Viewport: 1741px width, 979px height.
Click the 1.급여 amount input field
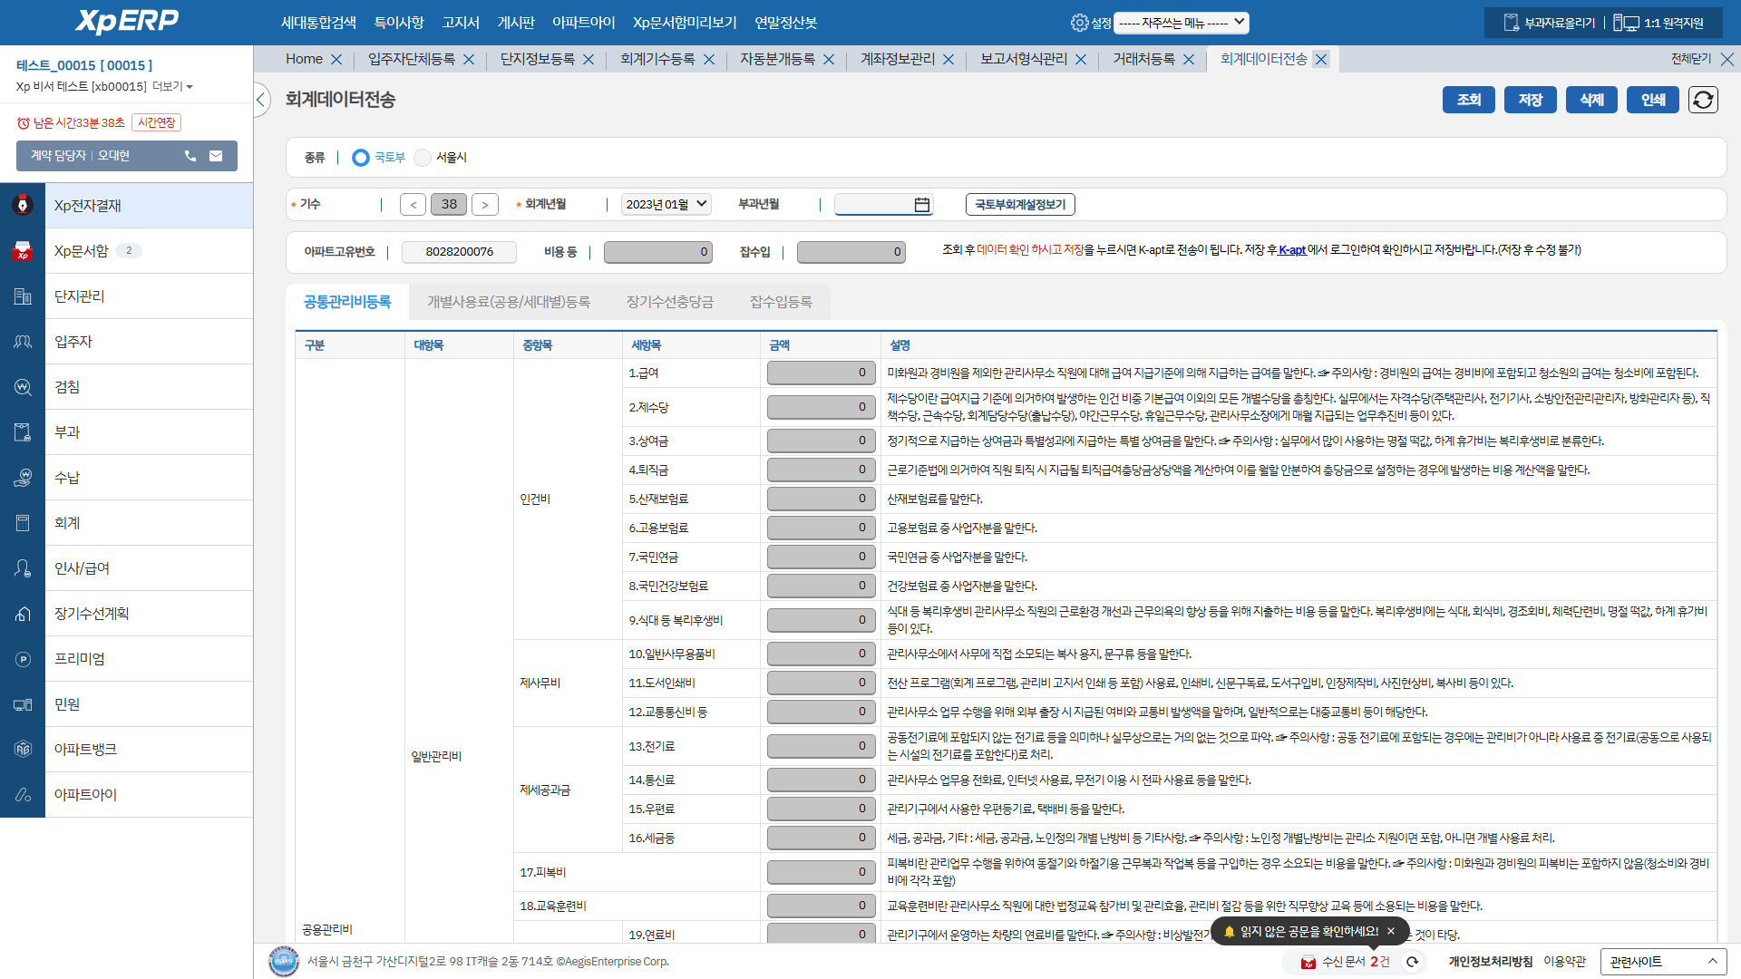click(821, 373)
